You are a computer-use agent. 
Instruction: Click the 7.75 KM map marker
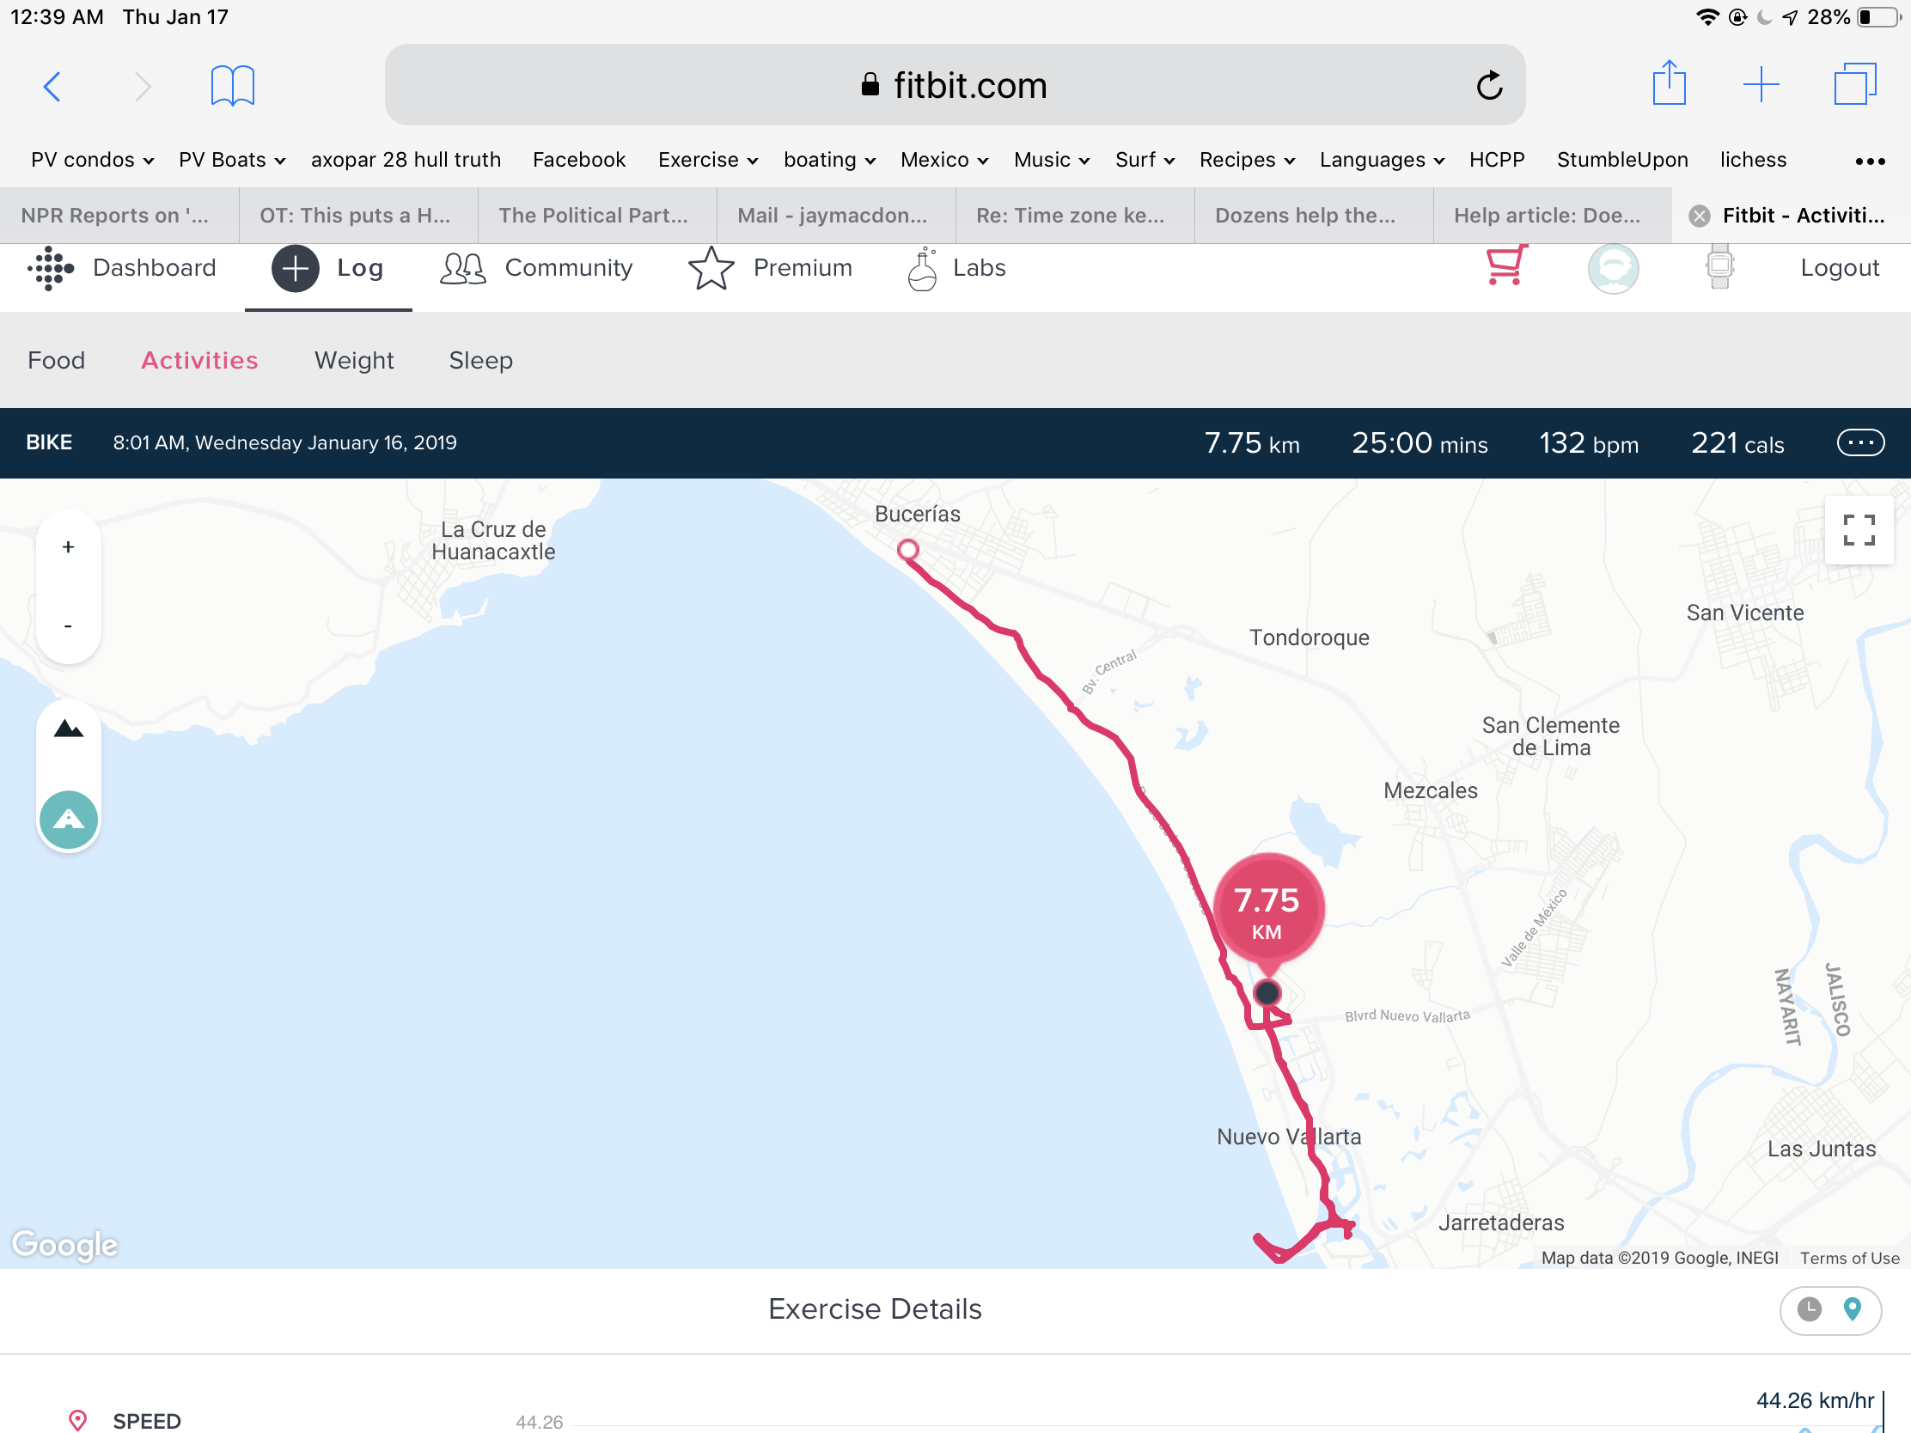point(1267,912)
